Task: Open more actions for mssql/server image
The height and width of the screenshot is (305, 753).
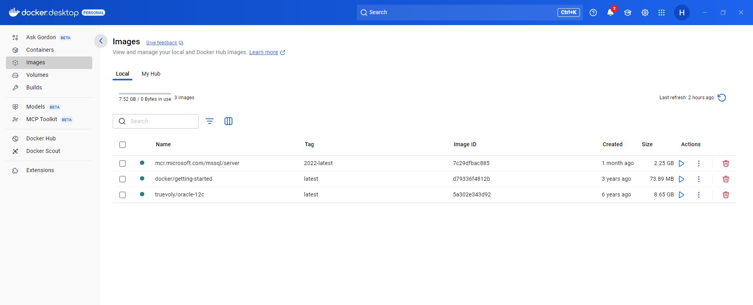Action: click(x=699, y=163)
